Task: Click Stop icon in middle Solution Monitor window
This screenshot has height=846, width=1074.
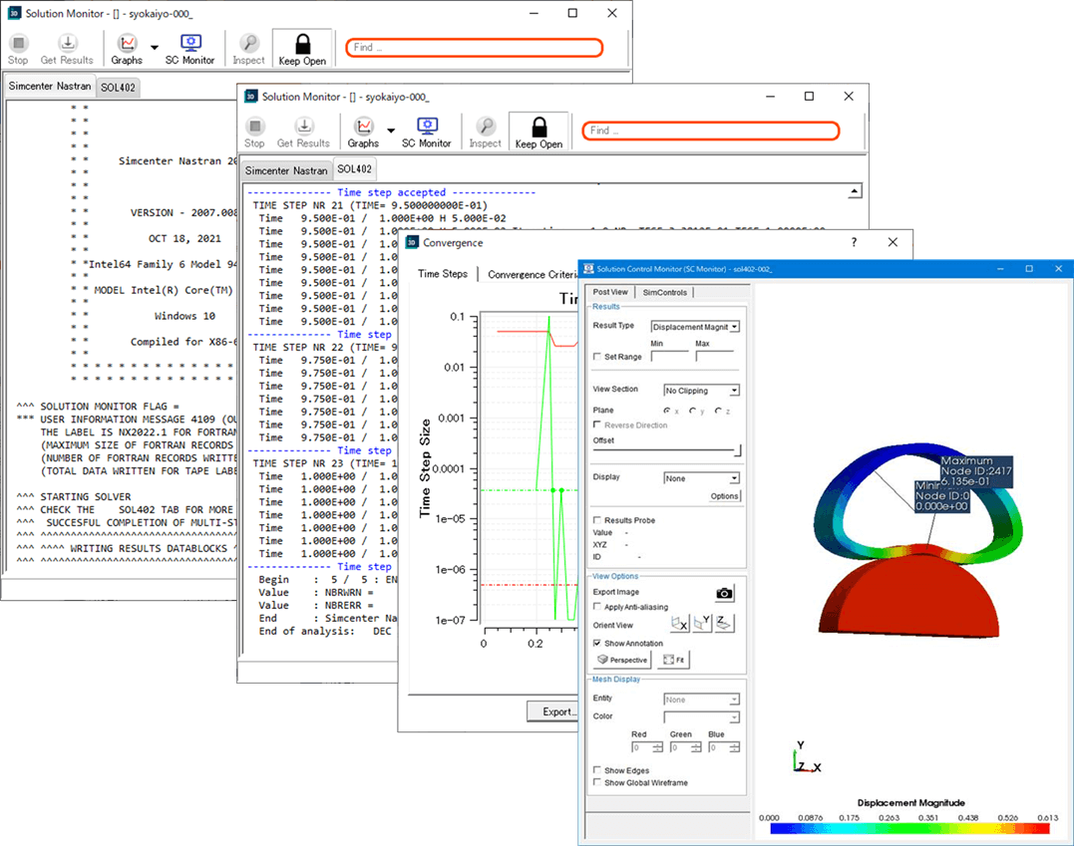Action: pyautogui.click(x=255, y=126)
